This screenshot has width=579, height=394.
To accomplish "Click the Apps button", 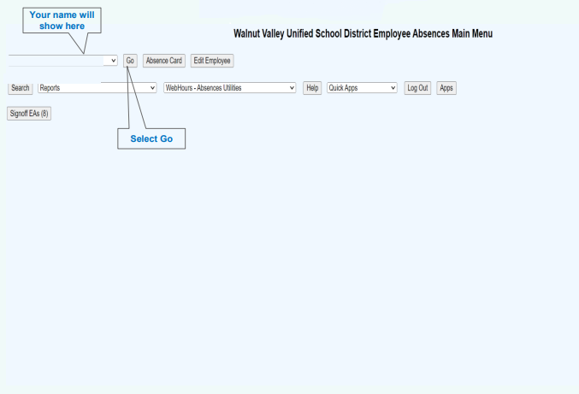I will tap(446, 88).
